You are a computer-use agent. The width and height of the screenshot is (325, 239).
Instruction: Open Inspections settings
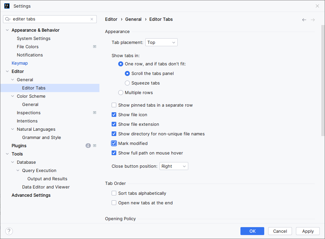29,113
